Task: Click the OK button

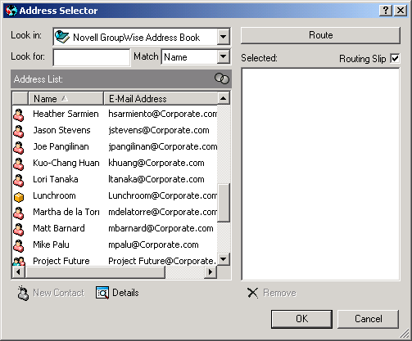Action: [301, 319]
